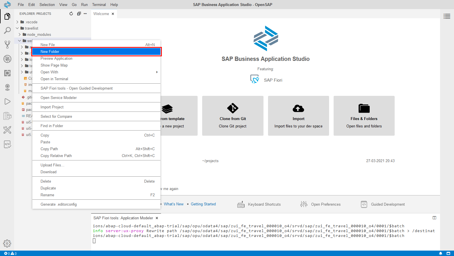
Task: Click the lightbulb guide icon in sidebar
Action: pos(7,87)
